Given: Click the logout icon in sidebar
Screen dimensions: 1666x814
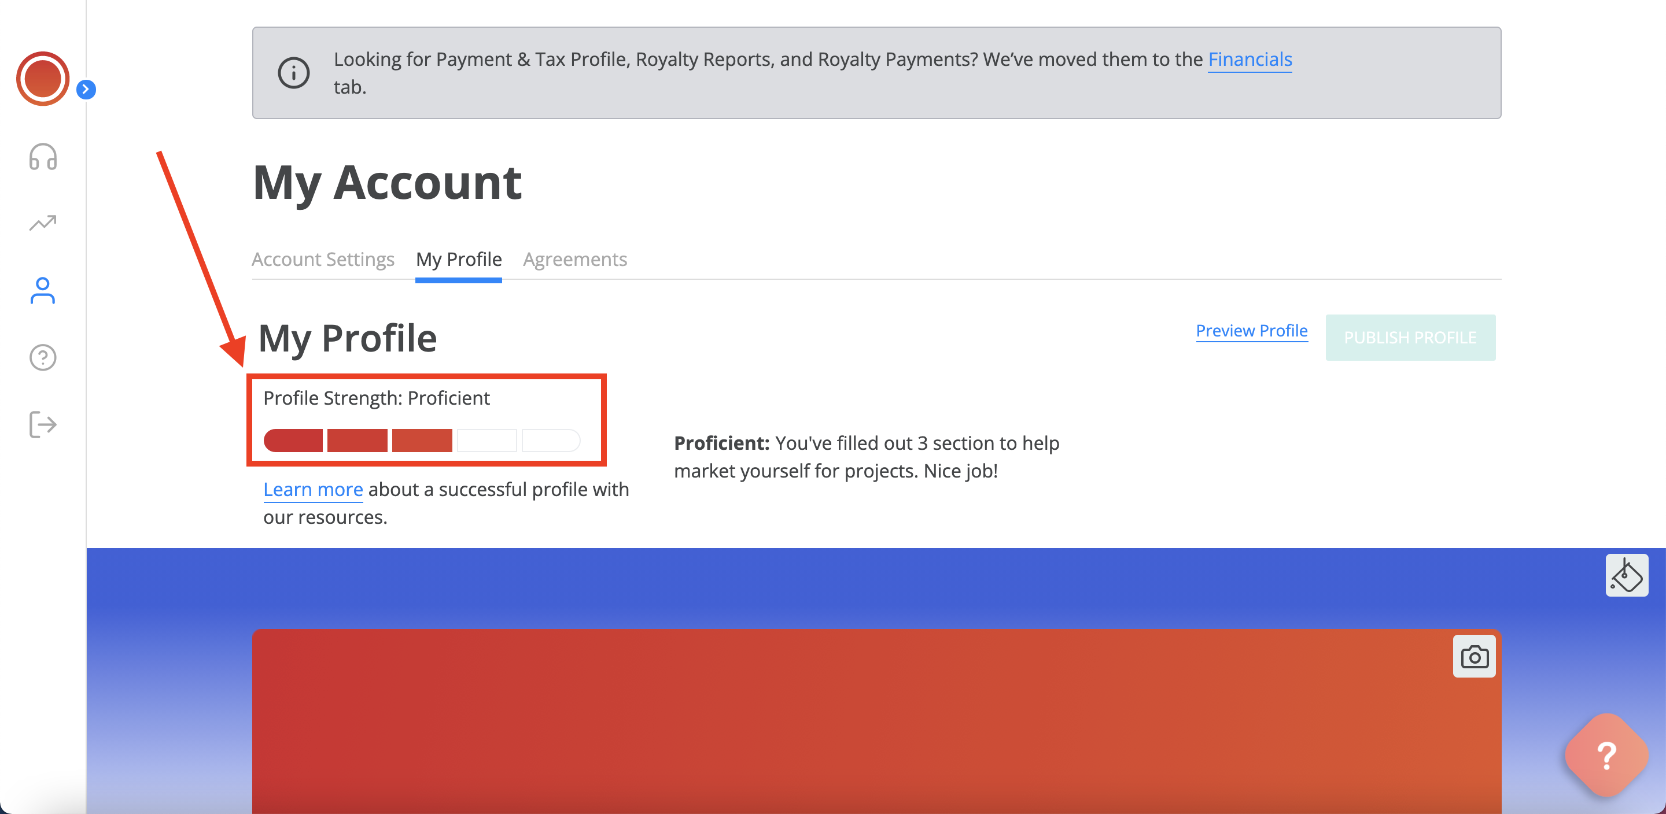Looking at the screenshot, I should (x=43, y=424).
